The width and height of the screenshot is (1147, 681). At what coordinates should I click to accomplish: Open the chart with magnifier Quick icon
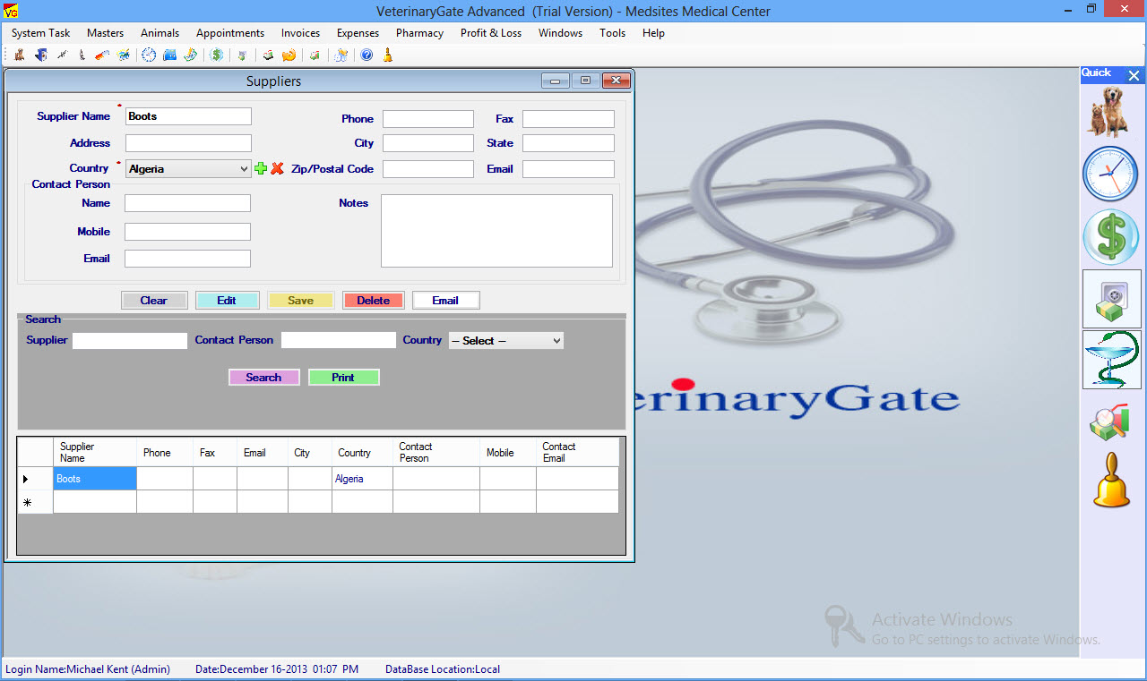coord(1111,422)
